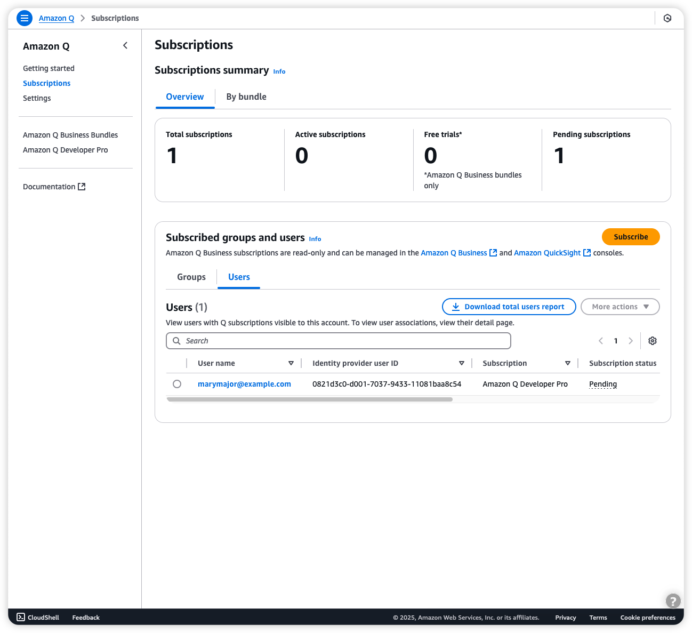
Task: Sort by User name column arrow
Action: click(x=291, y=363)
